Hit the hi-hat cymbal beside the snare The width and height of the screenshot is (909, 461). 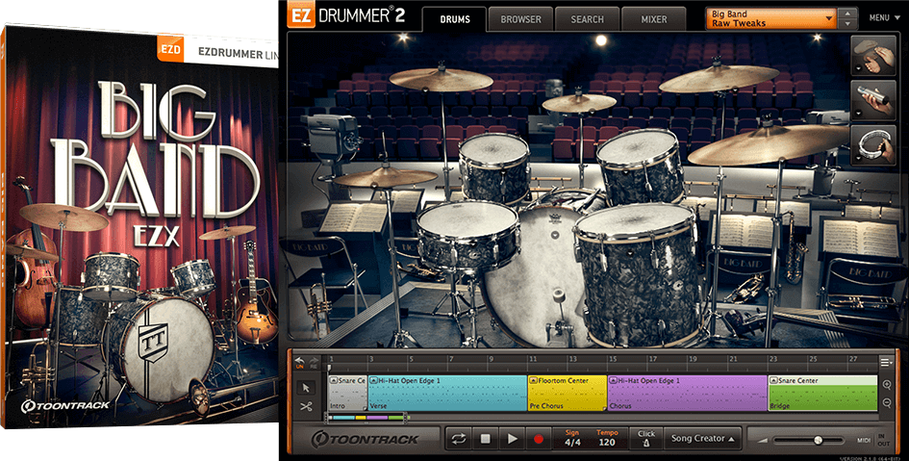[386, 176]
